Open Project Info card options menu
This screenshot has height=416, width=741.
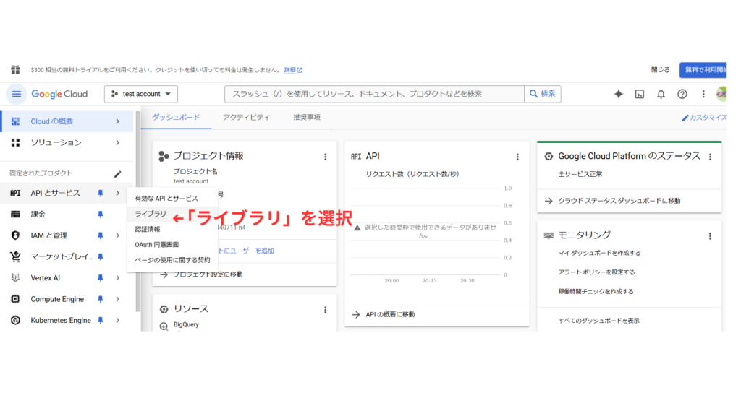[326, 156]
